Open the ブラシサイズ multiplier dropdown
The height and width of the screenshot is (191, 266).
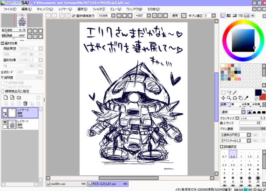click(237, 118)
